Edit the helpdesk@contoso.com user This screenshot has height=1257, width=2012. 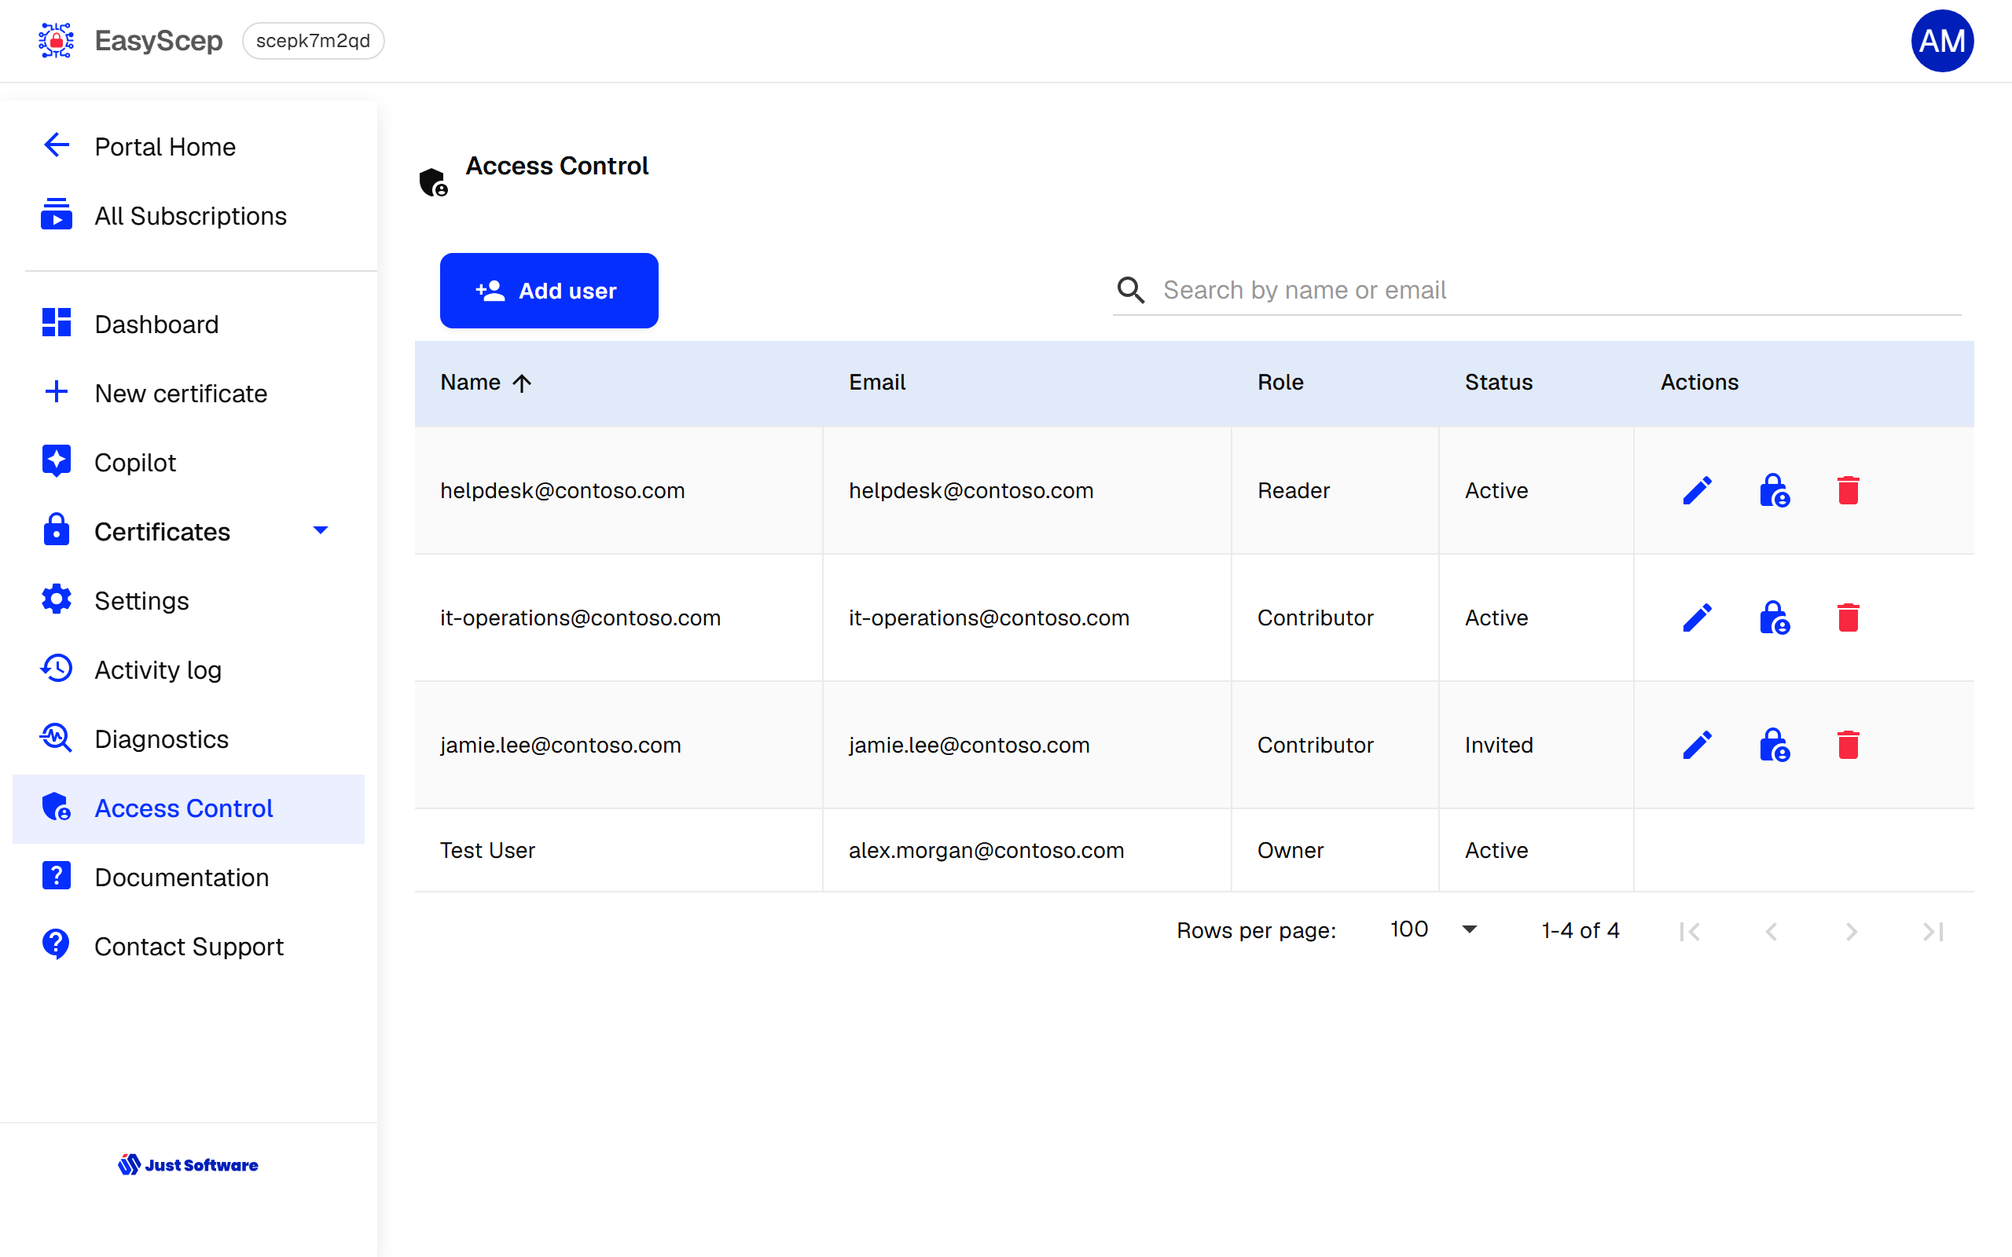click(x=1697, y=490)
